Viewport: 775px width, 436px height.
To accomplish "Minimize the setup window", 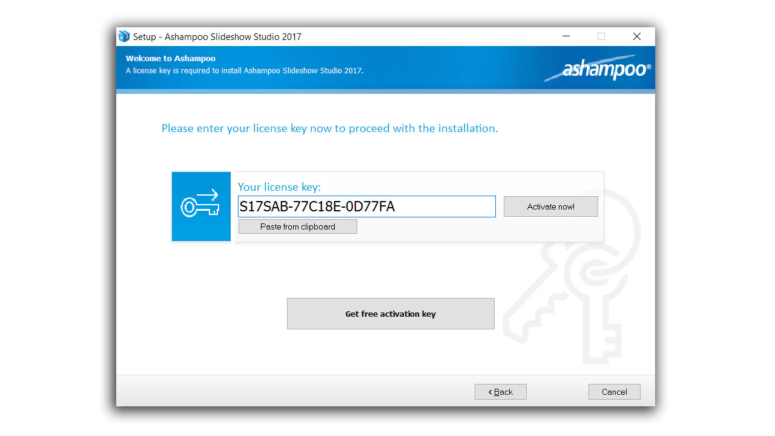I will pos(566,36).
